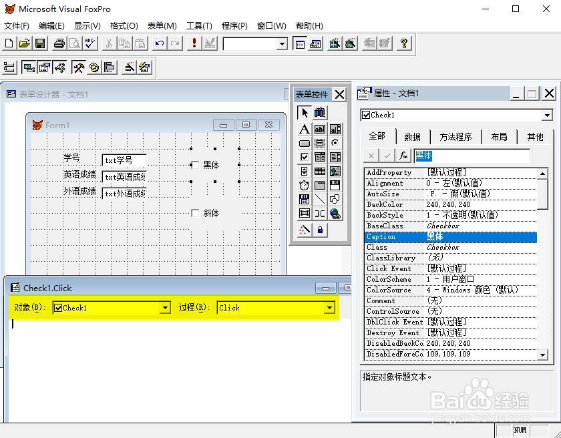Image resolution: width=561 pixels, height=438 pixels.
Task: Activate the Select Objects arrow tool
Action: pyautogui.click(x=305, y=113)
